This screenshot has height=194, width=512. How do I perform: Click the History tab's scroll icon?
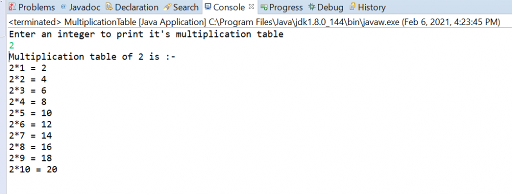coord(352,6)
